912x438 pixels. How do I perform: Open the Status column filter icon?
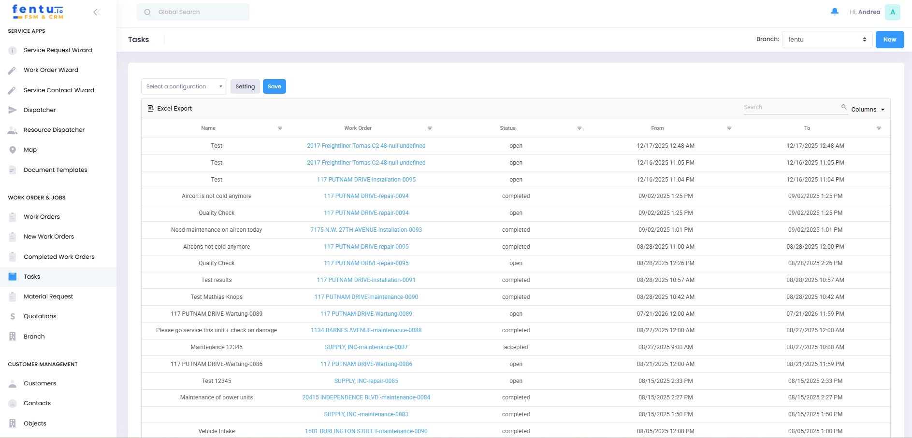click(579, 128)
